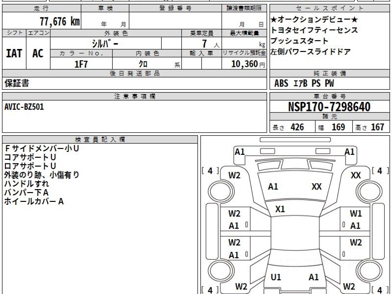392x294 pixels.
Task: Click the トヨタセイフティーセンス sales point
Action: [x=314, y=30]
